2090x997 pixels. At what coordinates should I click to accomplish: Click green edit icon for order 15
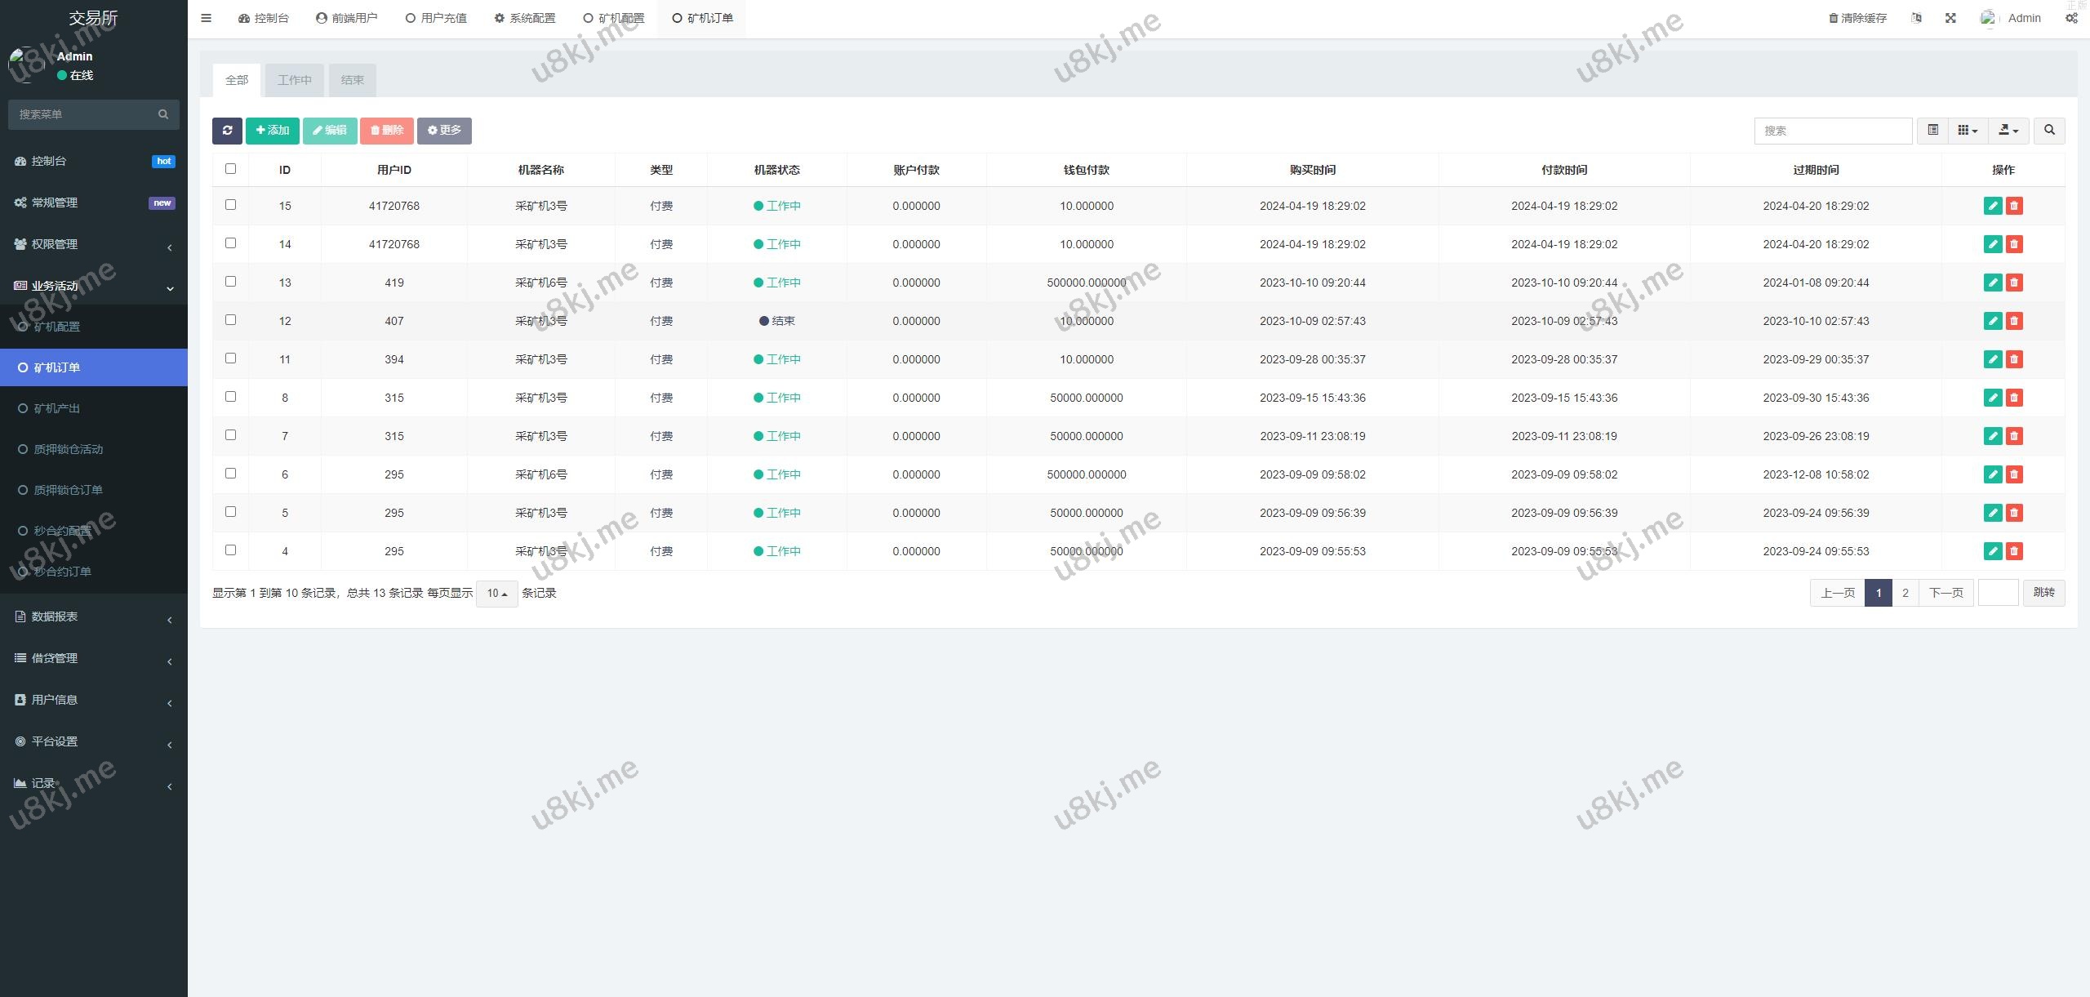pyautogui.click(x=1993, y=206)
